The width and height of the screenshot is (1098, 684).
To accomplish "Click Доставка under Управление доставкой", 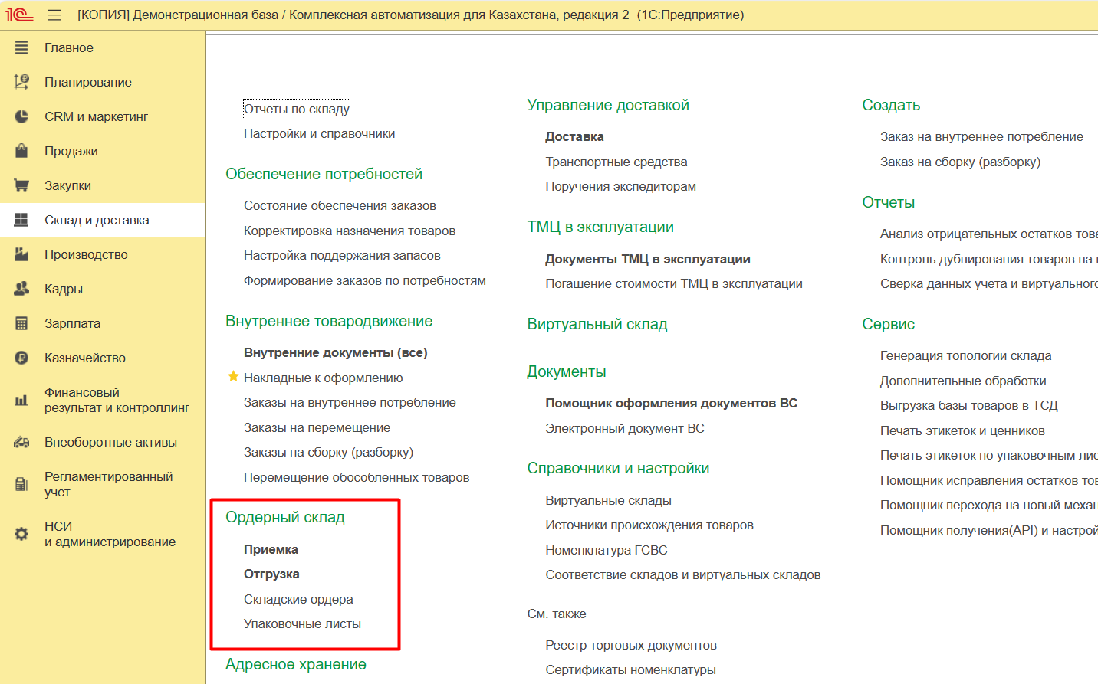I will tap(574, 136).
